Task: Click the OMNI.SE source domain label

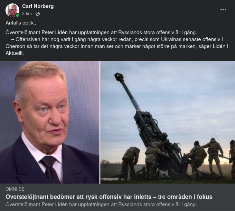Action: point(15,189)
